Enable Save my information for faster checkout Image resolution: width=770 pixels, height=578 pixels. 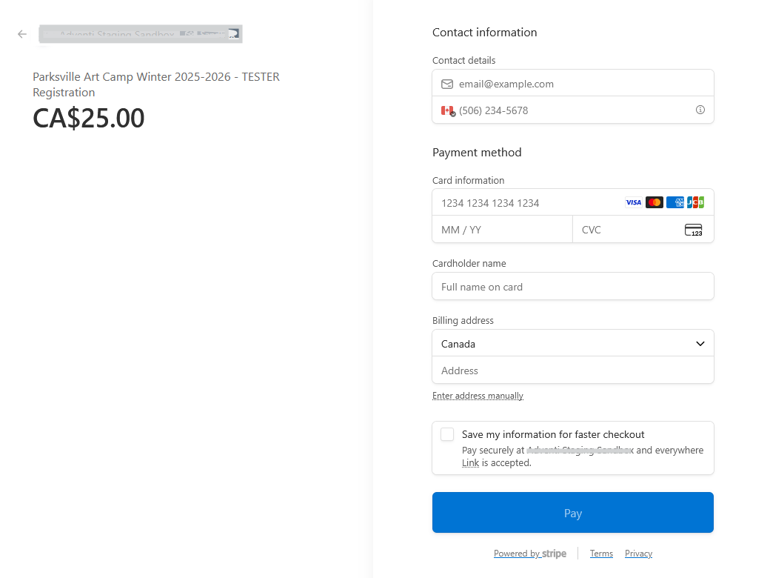[447, 434]
